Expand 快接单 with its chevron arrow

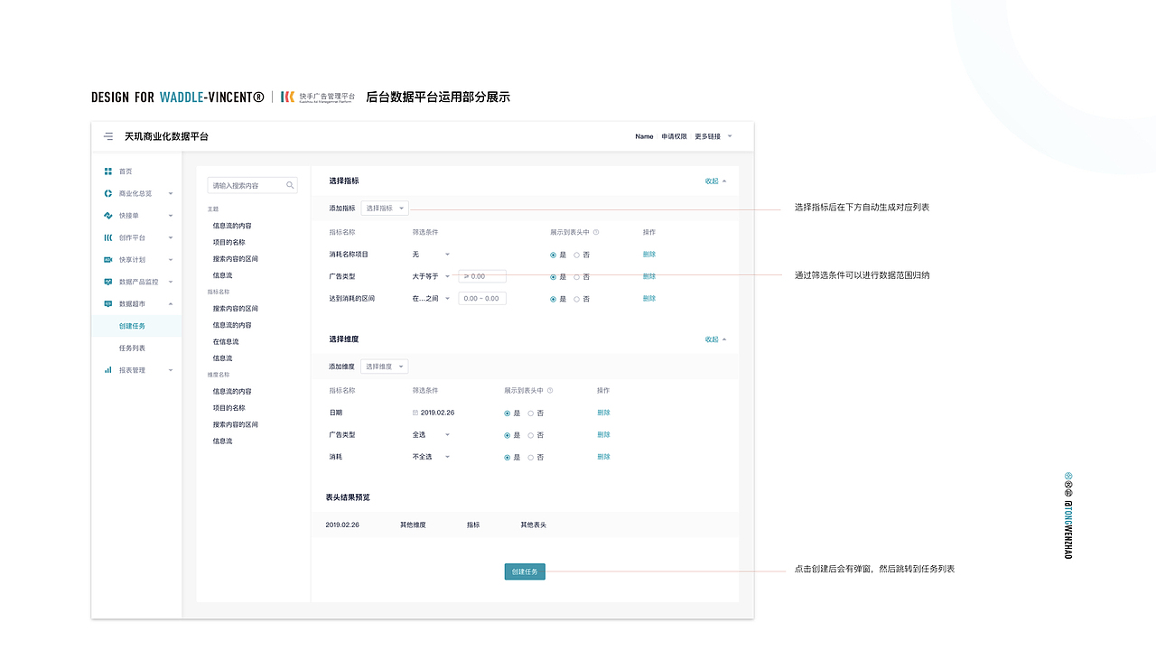(x=171, y=216)
